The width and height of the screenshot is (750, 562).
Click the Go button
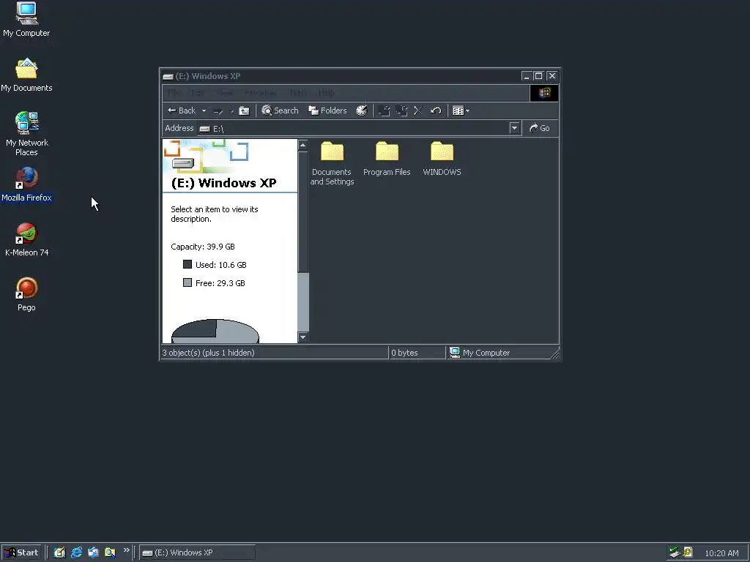pyautogui.click(x=540, y=128)
